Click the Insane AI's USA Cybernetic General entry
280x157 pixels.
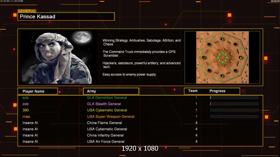click(x=107, y=129)
